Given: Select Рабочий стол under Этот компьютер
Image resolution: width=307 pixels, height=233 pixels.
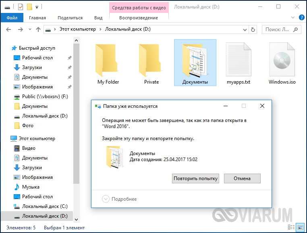Looking at the screenshot, I should tap(37, 197).
